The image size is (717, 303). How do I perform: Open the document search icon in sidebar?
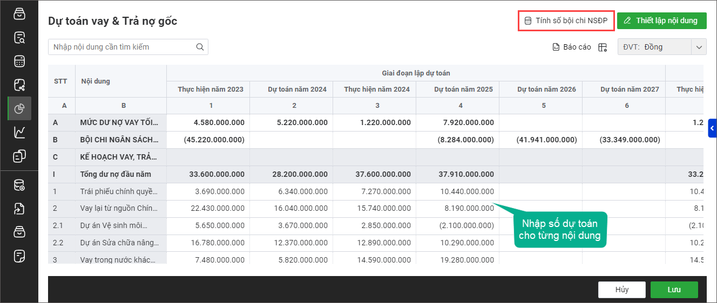pos(19,38)
